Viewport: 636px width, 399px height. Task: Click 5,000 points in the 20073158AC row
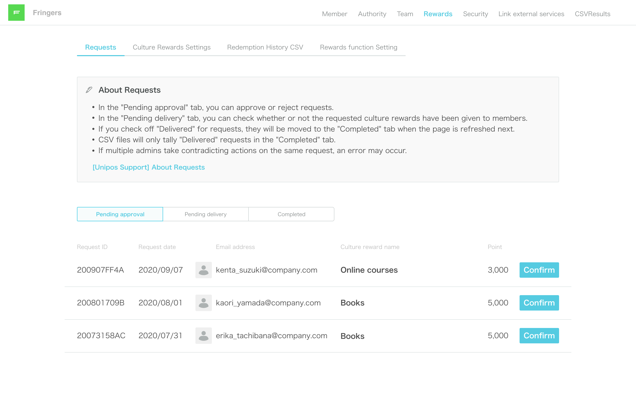(498, 335)
